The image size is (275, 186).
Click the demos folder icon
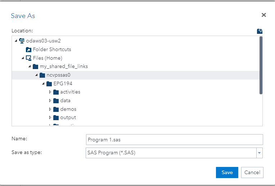click(x=56, y=109)
